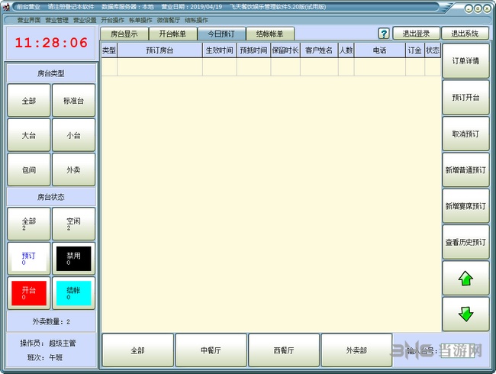Click 查看历史预订 button
The height and width of the screenshot is (374, 496).
pos(465,242)
